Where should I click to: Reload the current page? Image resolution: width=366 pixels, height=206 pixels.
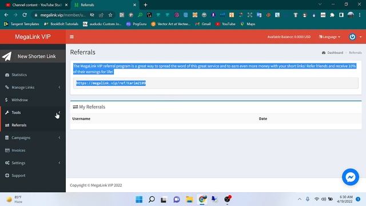(25, 15)
